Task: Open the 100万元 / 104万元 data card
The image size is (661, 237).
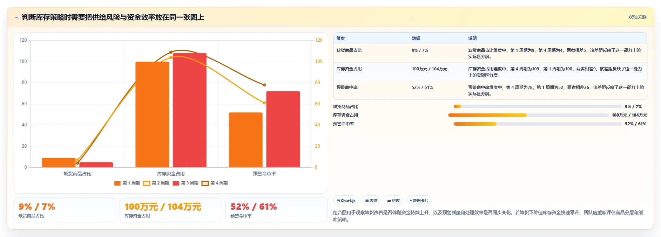Action: (x=171, y=210)
